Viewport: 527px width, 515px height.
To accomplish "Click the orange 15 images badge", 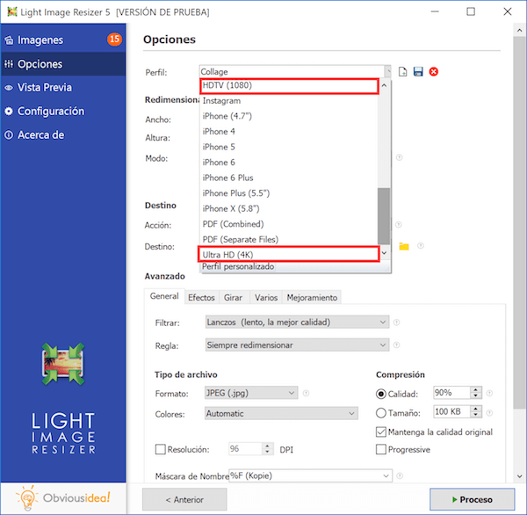I will click(x=114, y=39).
